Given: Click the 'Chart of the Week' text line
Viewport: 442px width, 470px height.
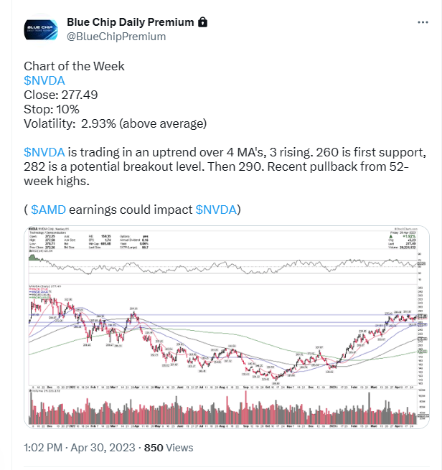Looking at the screenshot, I should pos(74,66).
